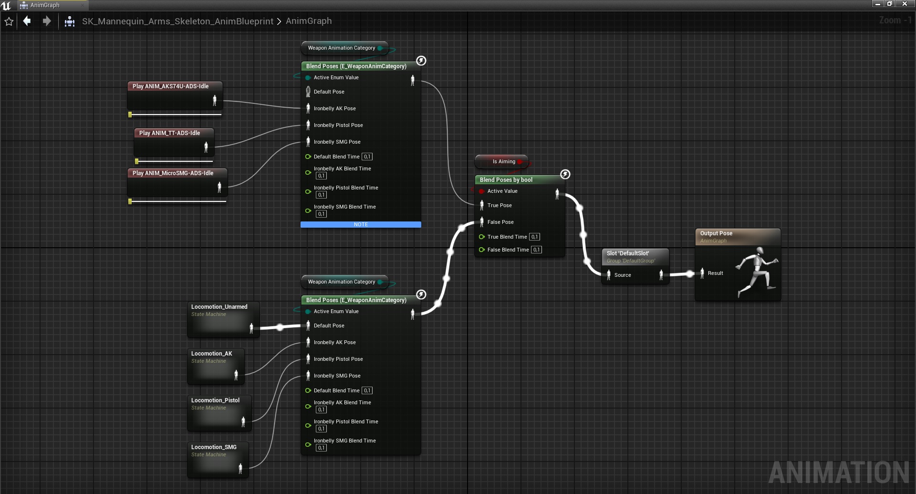Click the AnimBlueprint icon in breadcrumb bar
916x494 pixels.
pos(70,21)
